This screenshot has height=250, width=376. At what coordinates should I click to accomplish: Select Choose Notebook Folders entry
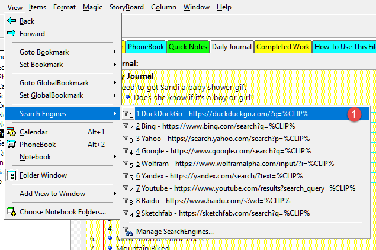tap(63, 212)
